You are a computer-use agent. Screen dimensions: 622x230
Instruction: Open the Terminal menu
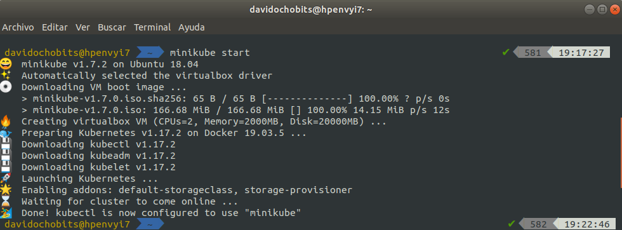click(x=152, y=27)
